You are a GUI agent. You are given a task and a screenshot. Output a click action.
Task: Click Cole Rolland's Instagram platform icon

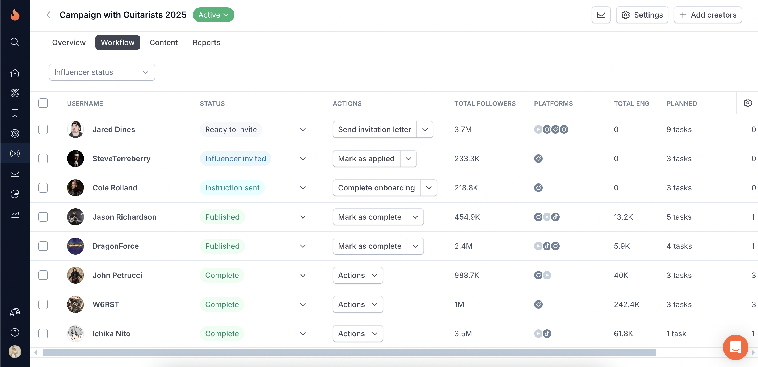[538, 188]
